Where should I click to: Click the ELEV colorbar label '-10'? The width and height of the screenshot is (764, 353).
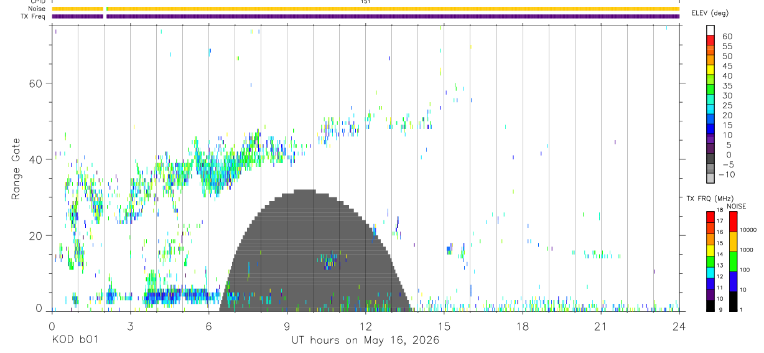coord(727,174)
